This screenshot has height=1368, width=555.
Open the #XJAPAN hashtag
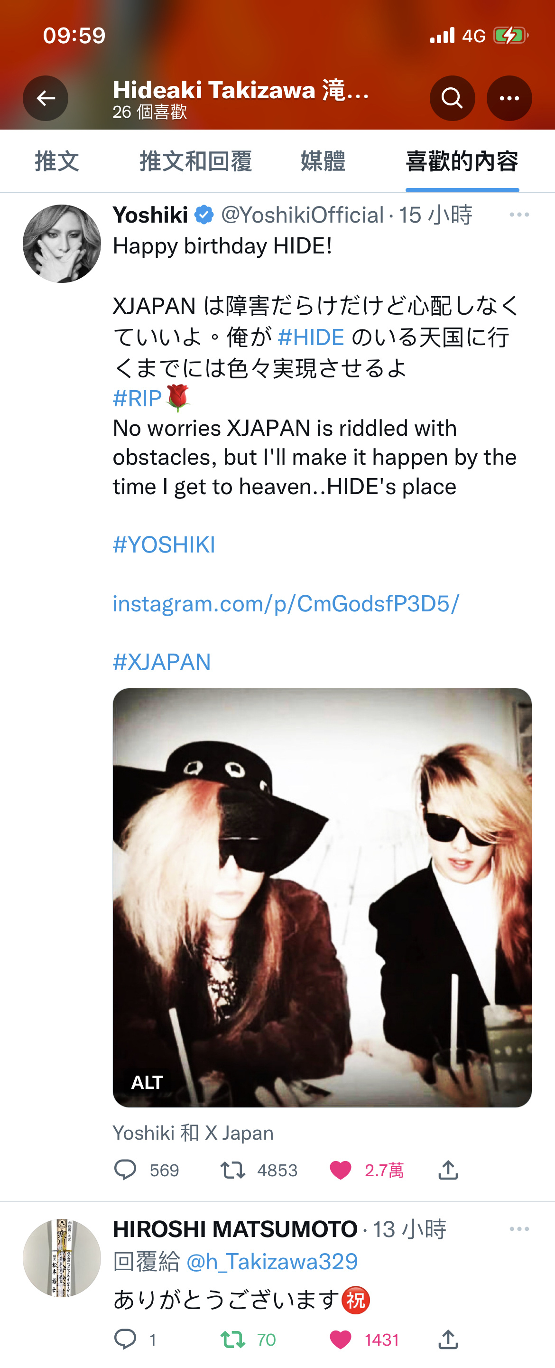point(162,662)
